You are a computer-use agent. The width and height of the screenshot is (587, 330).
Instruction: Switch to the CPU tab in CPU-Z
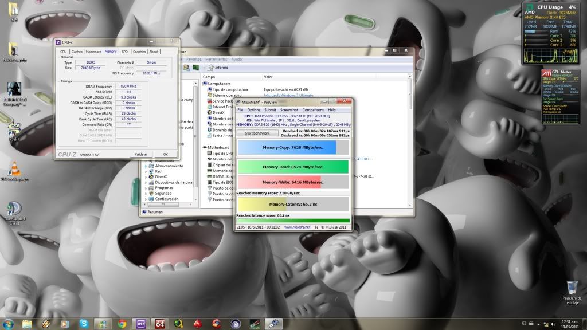(63, 52)
